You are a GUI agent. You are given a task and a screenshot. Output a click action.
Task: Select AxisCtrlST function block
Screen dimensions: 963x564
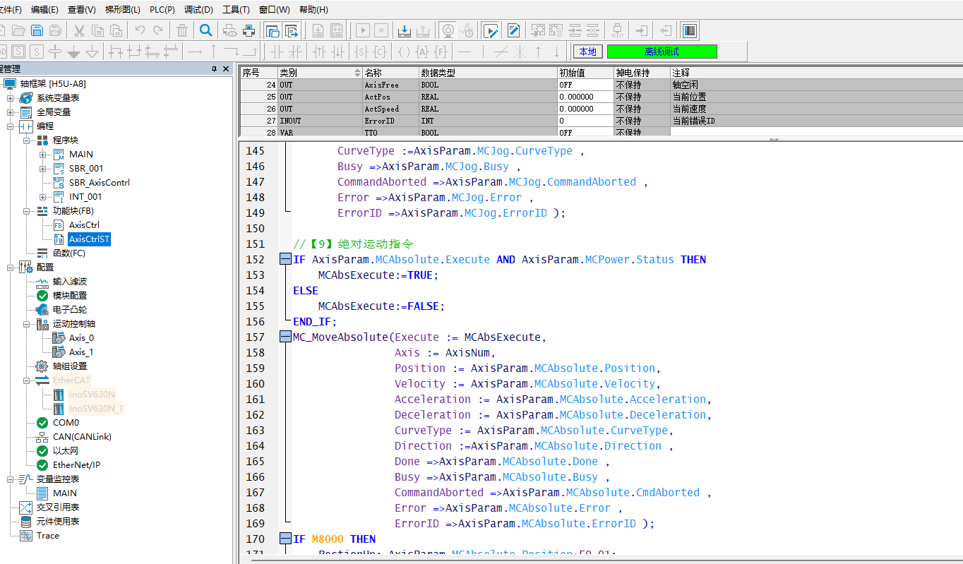[89, 239]
